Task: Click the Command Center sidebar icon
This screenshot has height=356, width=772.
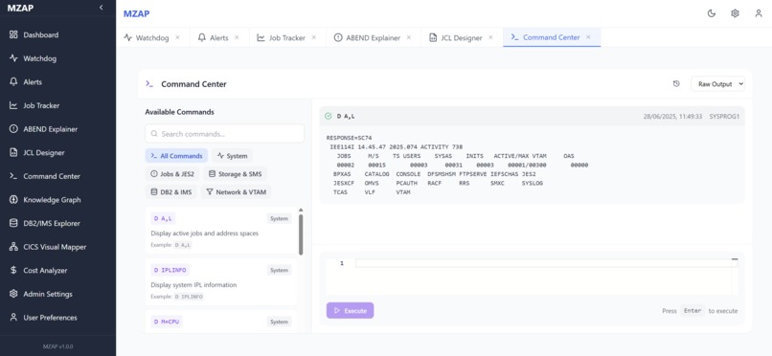Action: [13, 176]
